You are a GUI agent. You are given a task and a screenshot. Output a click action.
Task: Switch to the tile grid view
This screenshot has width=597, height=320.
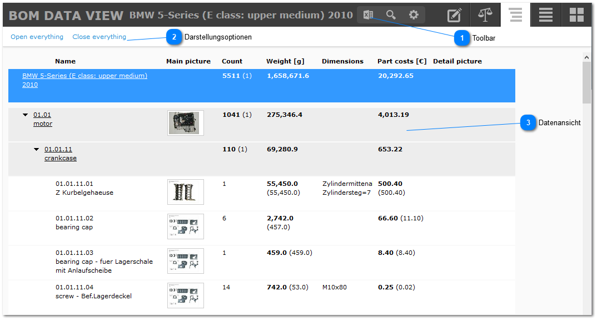coord(576,15)
